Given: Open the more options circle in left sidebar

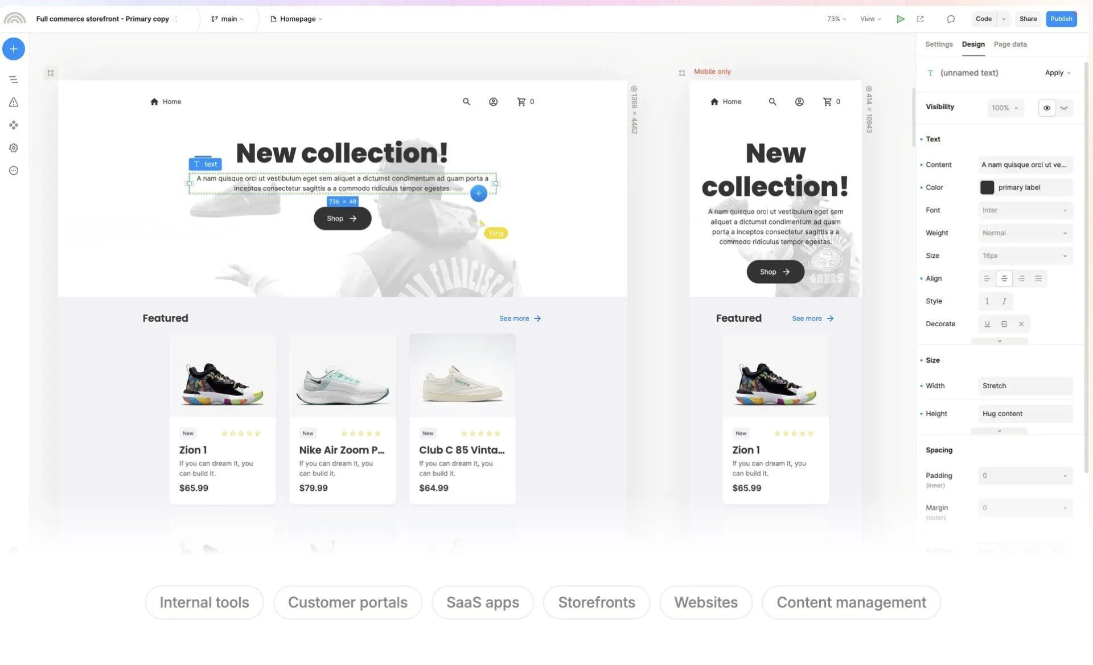Looking at the screenshot, I should 14,171.
